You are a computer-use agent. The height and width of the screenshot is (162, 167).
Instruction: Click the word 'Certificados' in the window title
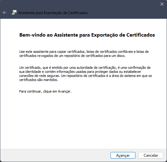click(x=78, y=13)
